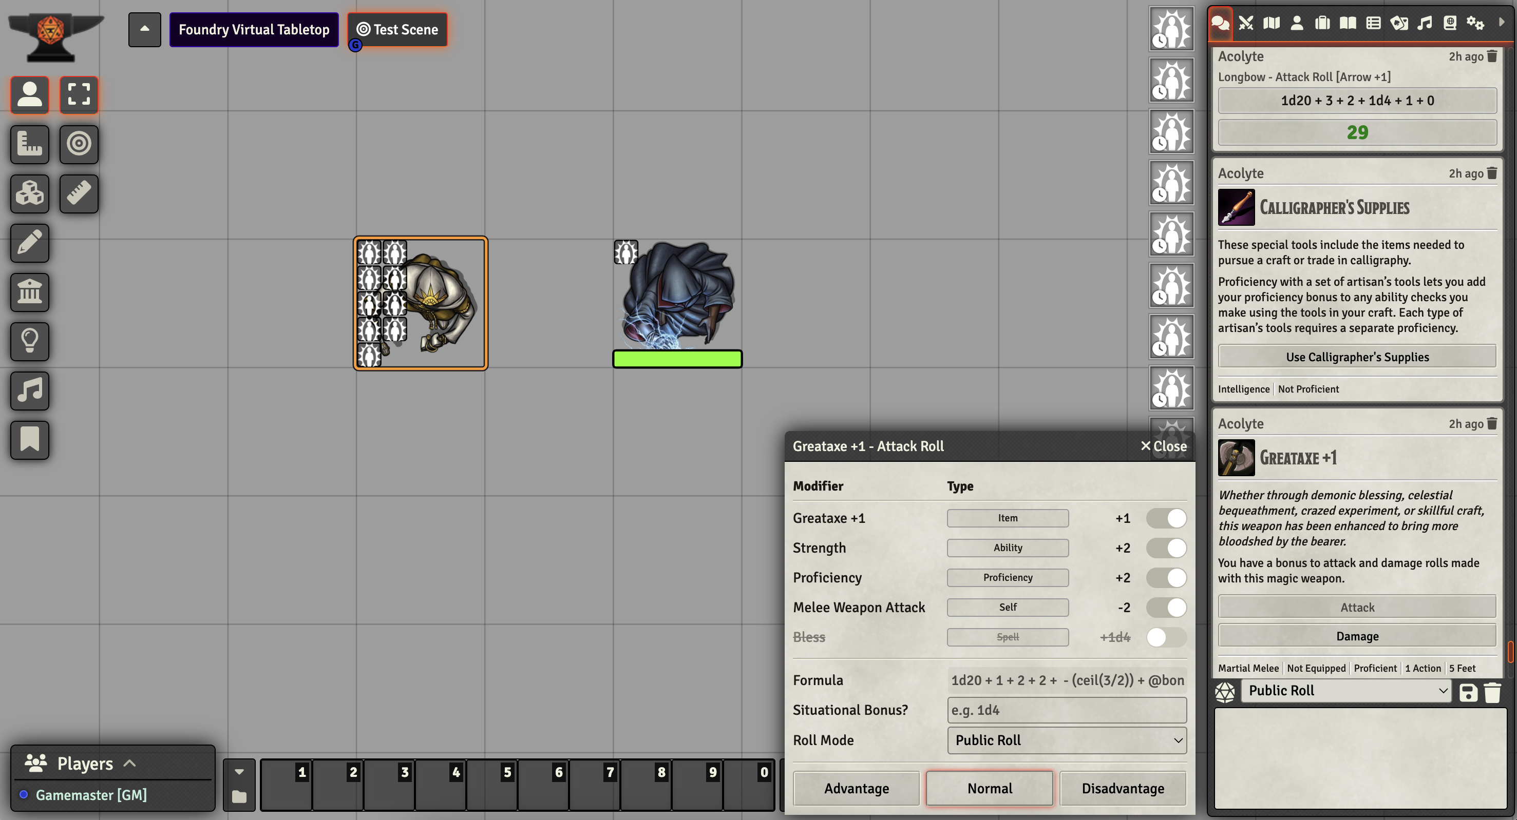Viewport: 1517px width, 820px height.
Task: Click the Use Calligrapher's Supplies button
Action: [x=1357, y=357]
